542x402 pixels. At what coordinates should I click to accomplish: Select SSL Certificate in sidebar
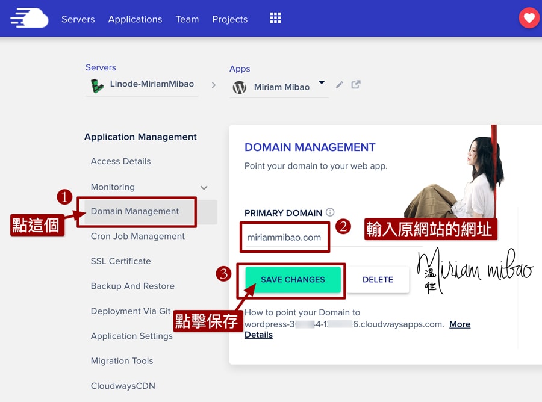click(120, 261)
